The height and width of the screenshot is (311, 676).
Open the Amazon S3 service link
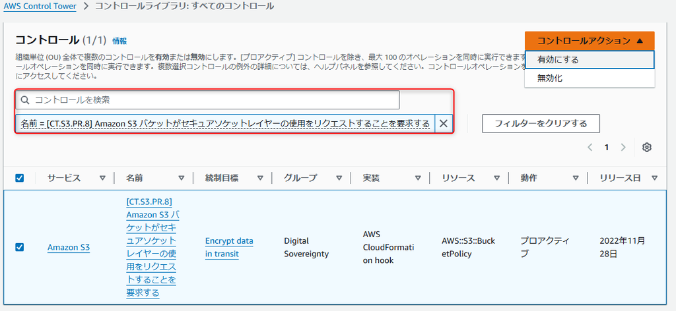[69, 247]
